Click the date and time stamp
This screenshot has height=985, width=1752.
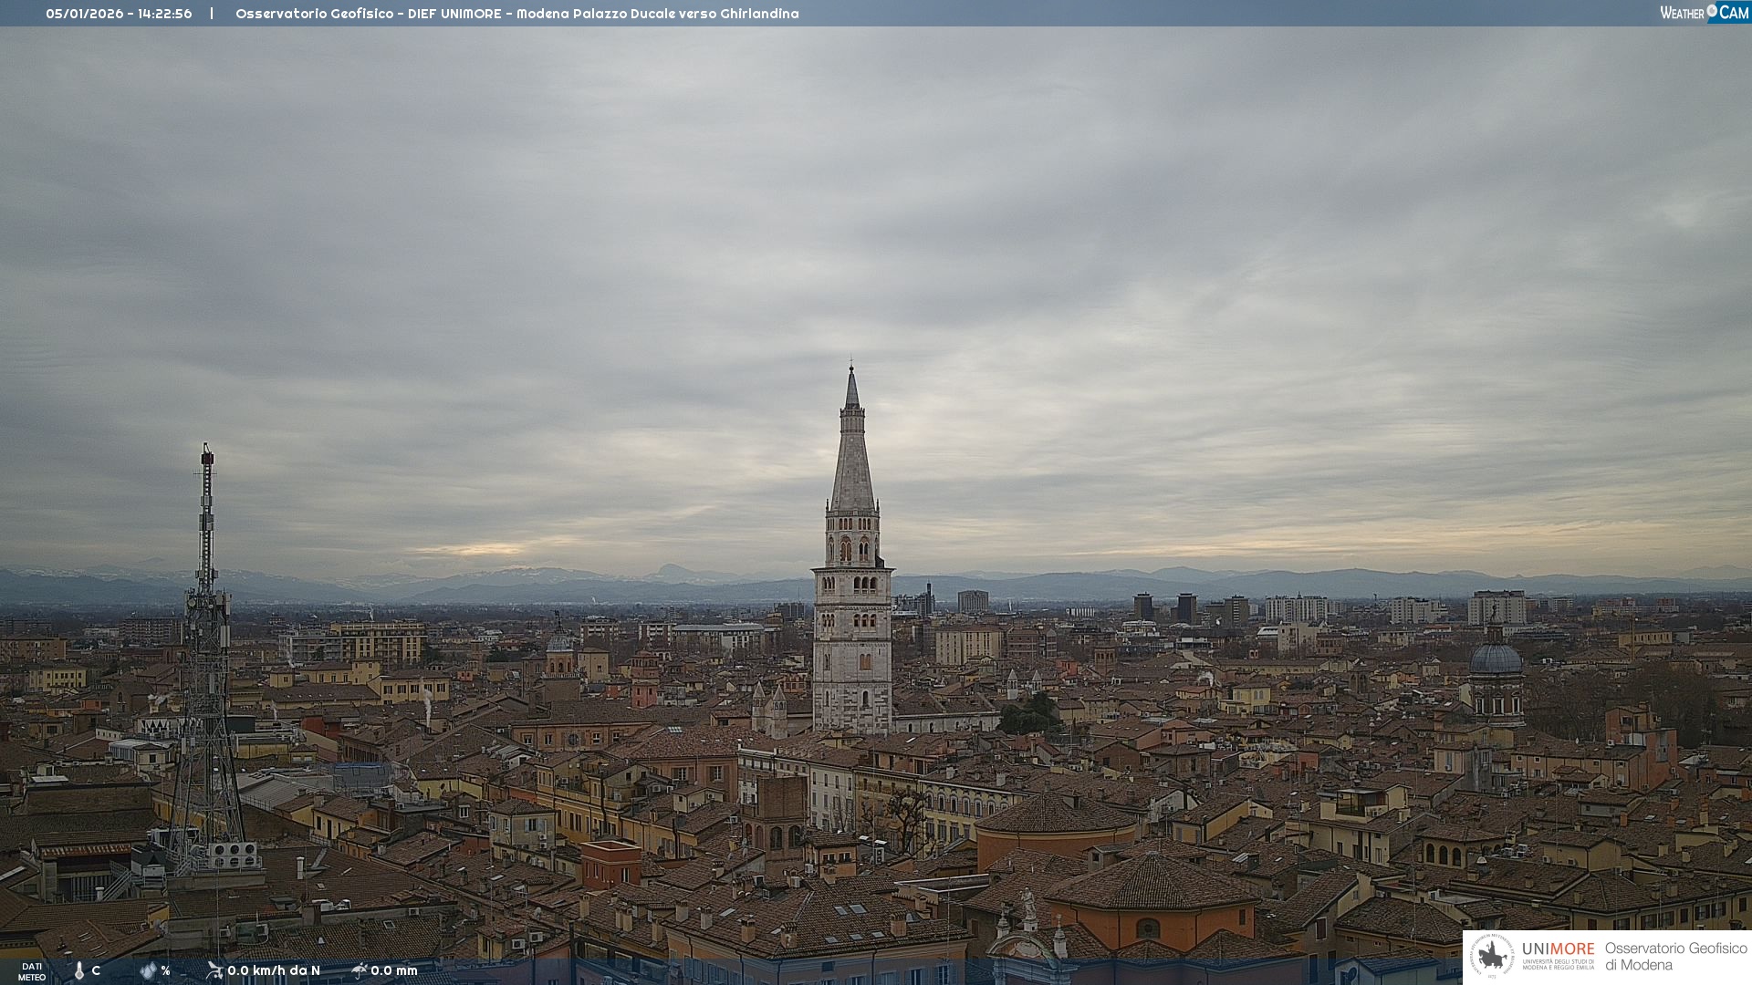tap(119, 14)
